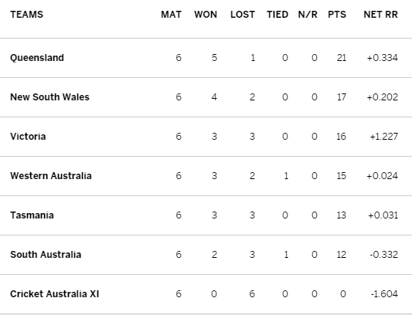Image resolution: width=412 pixels, height=315 pixels.
Task: Open the Western Australia team link
Action: (x=51, y=176)
